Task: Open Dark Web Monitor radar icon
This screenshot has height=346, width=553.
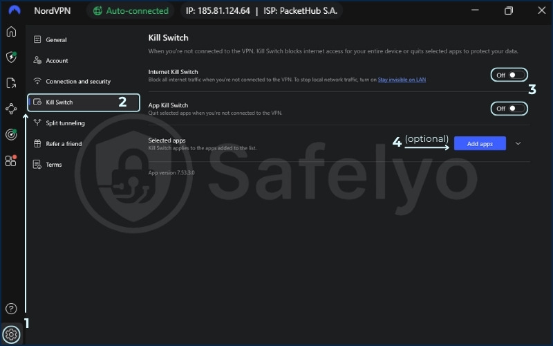Action: 11,134
